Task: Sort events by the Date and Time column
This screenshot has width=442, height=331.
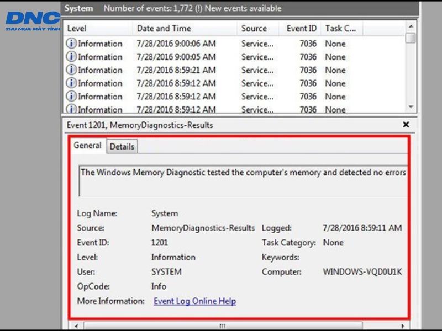Action: pyautogui.click(x=185, y=29)
